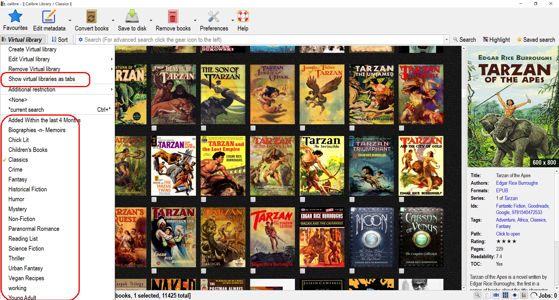Select the <None> virtual library entry
The image size is (559, 300).
pyautogui.click(x=57, y=100)
